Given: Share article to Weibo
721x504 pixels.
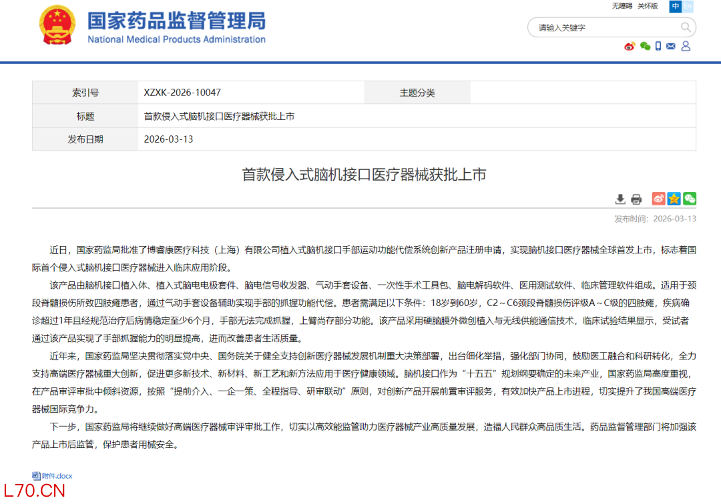Looking at the screenshot, I should tap(658, 198).
